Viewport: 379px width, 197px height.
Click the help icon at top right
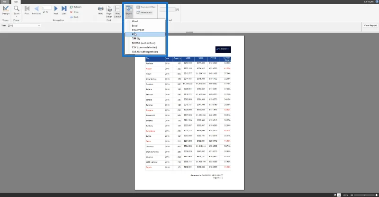(x=377, y=2)
